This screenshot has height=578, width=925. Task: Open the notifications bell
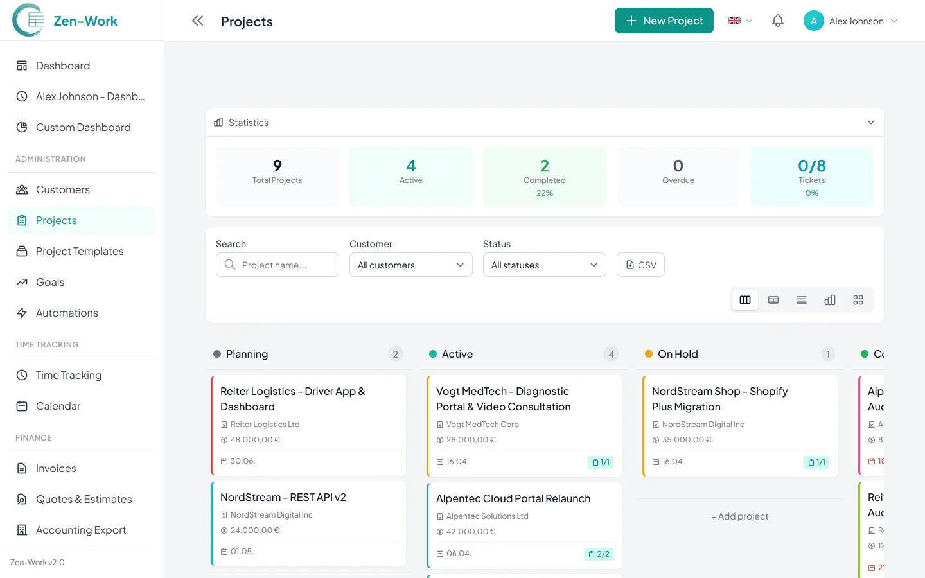click(x=777, y=20)
